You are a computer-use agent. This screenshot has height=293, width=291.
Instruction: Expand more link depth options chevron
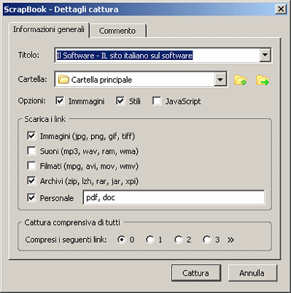point(230,240)
